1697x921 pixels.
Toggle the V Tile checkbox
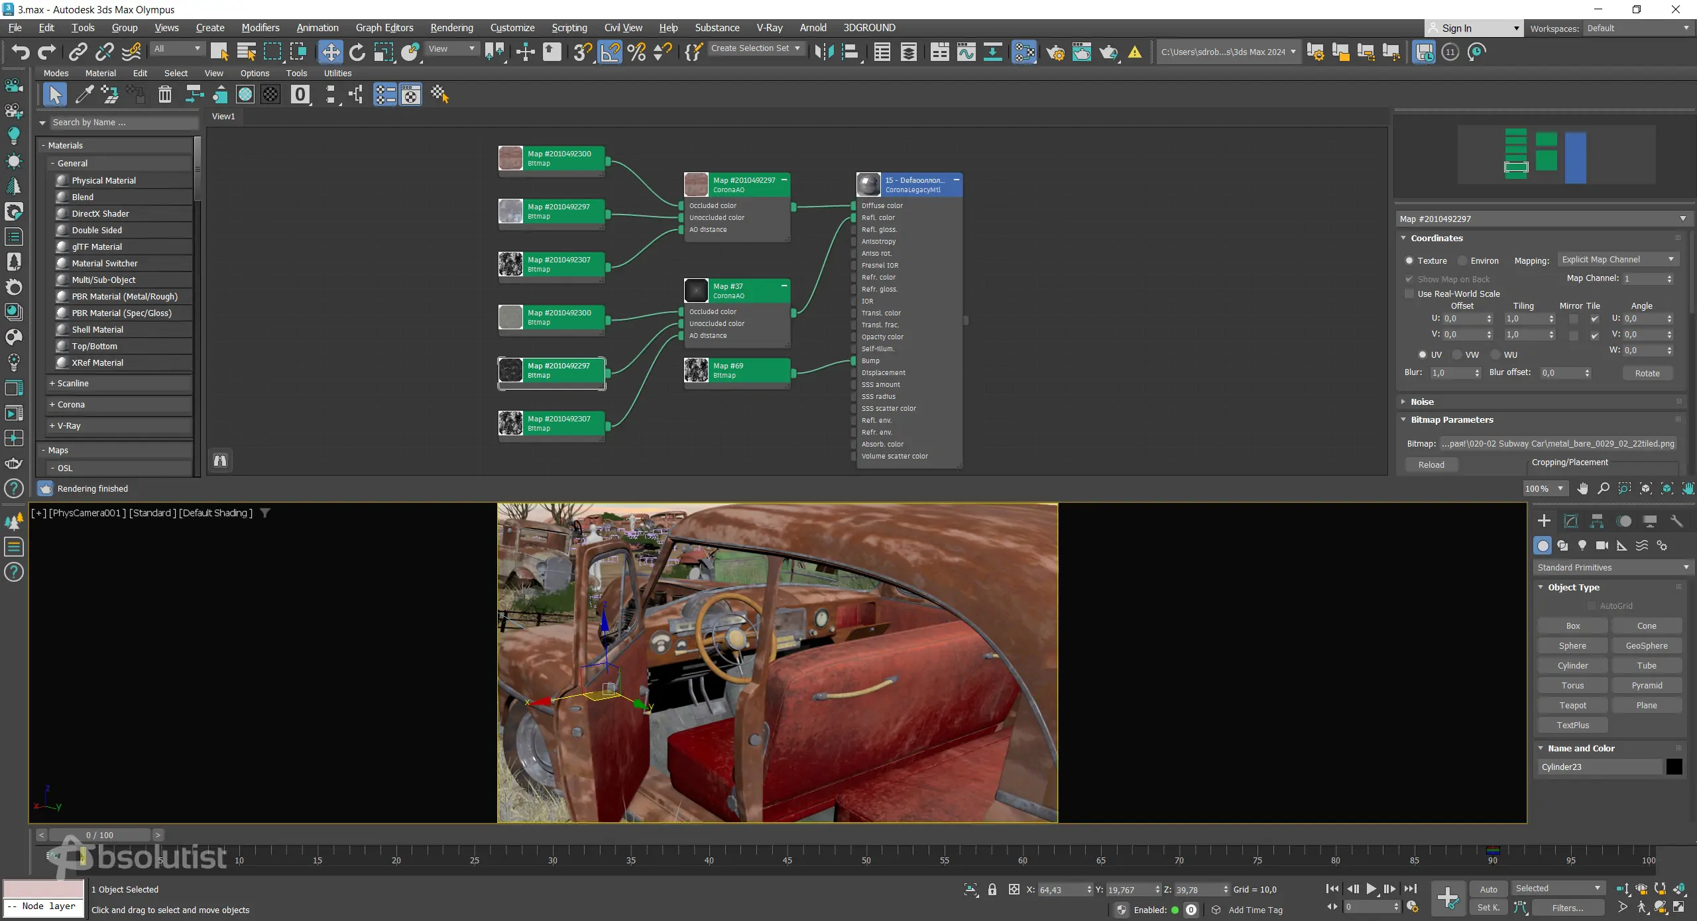click(x=1595, y=335)
